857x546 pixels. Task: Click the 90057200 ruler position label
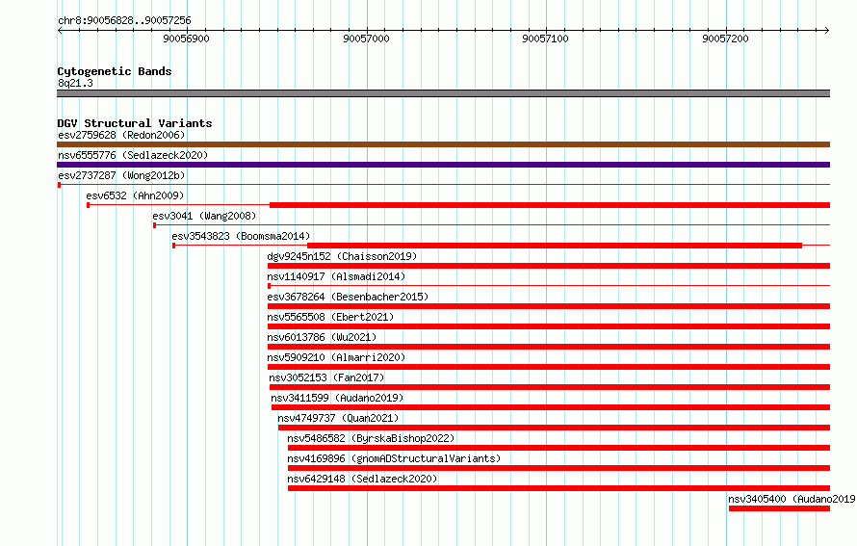pyautogui.click(x=725, y=39)
